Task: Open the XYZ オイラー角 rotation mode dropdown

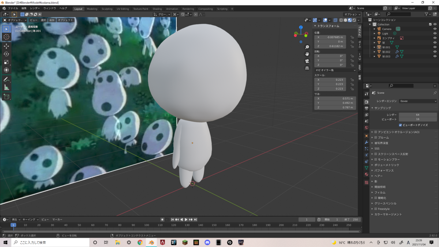Action: pyautogui.click(x=335, y=70)
